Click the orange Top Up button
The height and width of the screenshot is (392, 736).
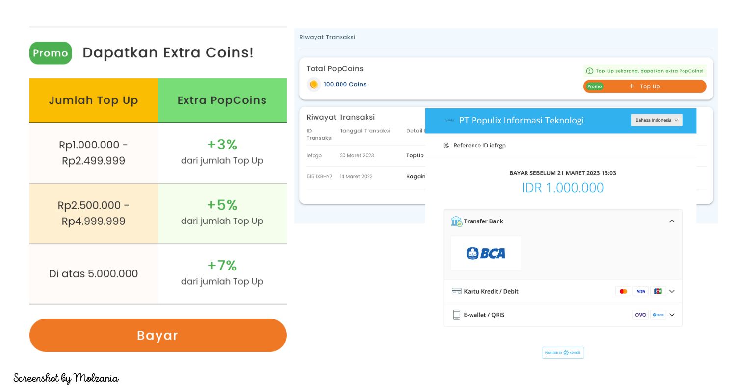[x=645, y=86]
